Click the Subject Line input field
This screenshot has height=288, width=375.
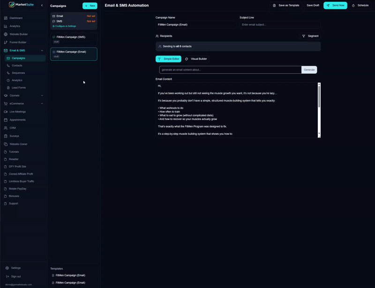pyautogui.click(x=280, y=24)
